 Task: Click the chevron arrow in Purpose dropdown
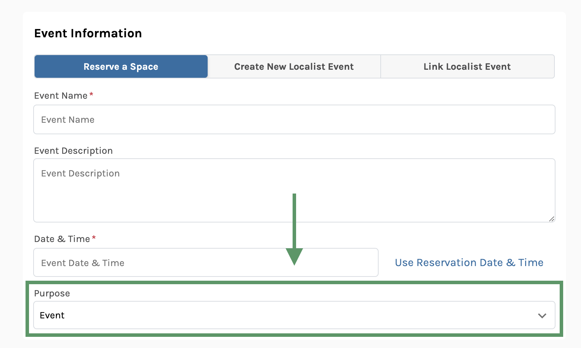(542, 316)
